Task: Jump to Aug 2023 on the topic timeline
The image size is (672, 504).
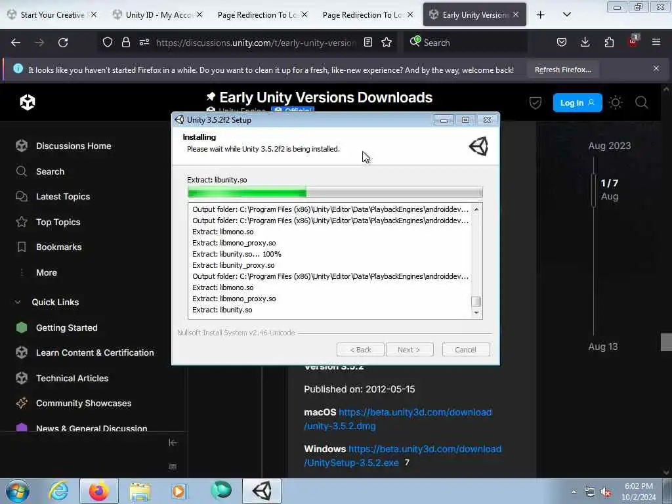Action: coord(610,146)
